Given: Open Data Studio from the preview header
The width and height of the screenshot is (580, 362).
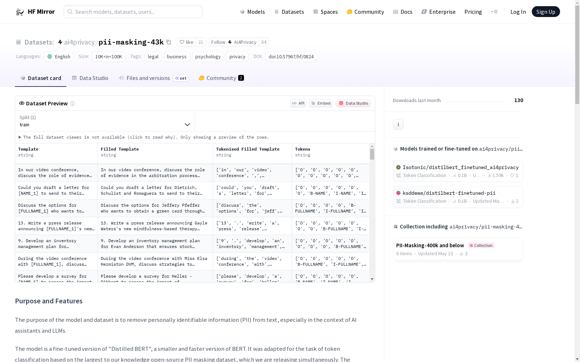Looking at the screenshot, I should (353, 103).
